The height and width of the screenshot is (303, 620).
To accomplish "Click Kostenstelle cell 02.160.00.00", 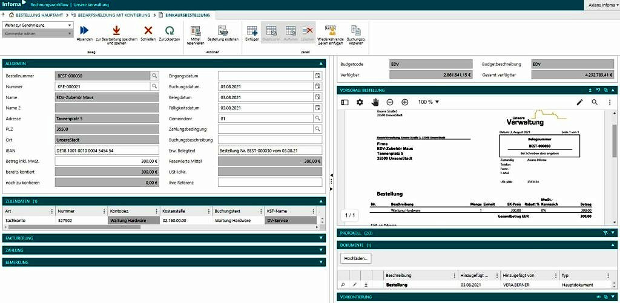I will pyautogui.click(x=186, y=221).
